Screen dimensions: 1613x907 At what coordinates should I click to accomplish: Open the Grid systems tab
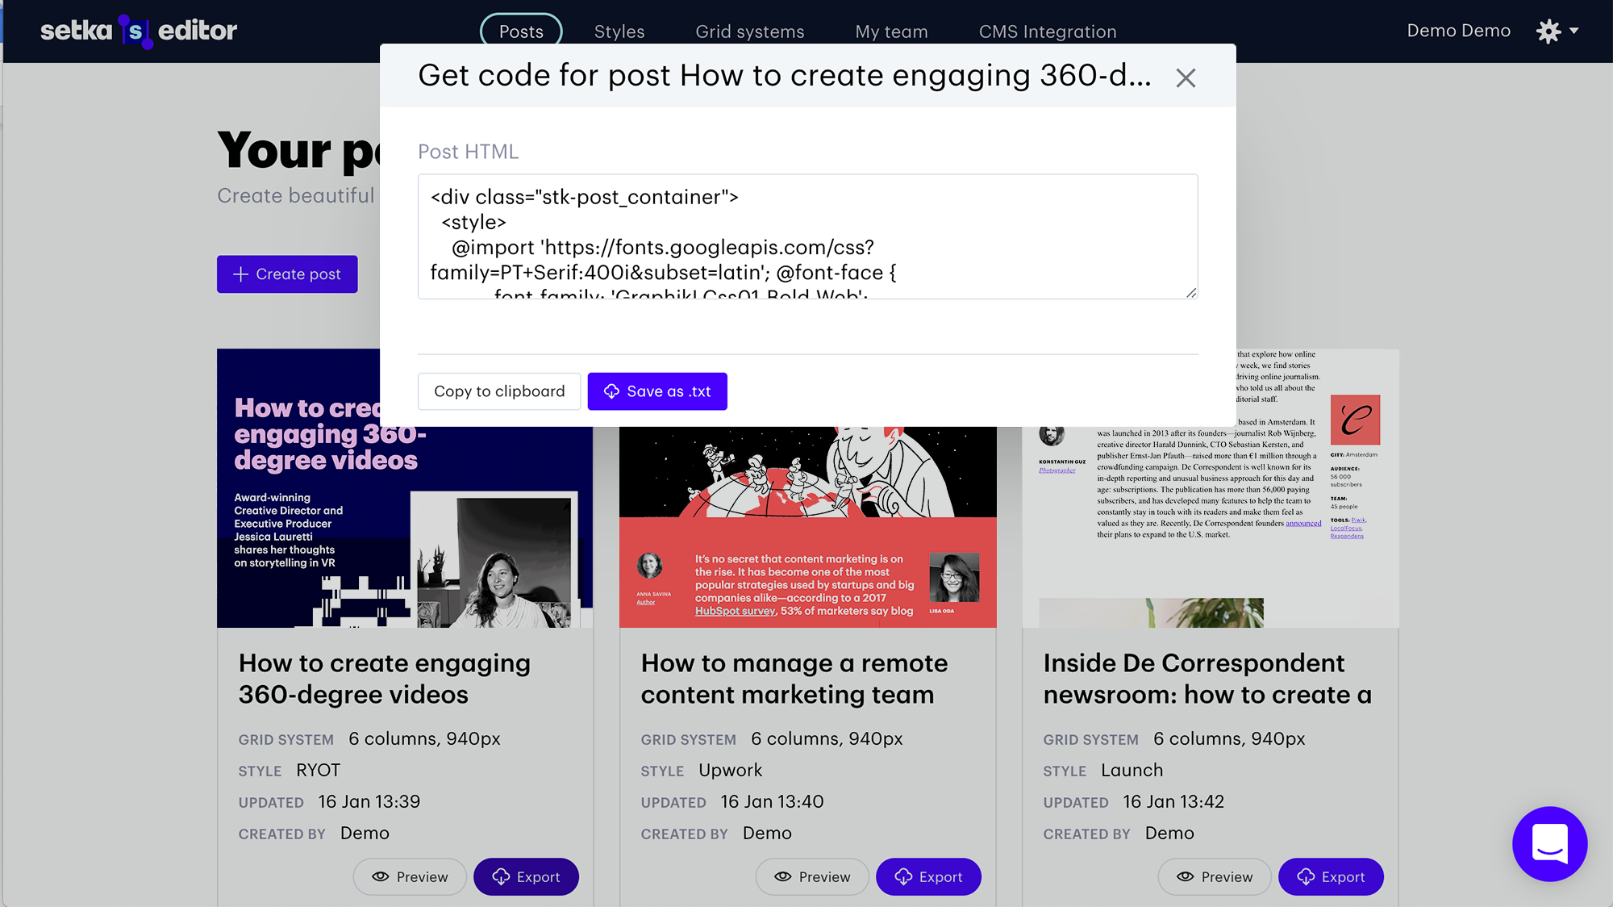click(x=750, y=31)
